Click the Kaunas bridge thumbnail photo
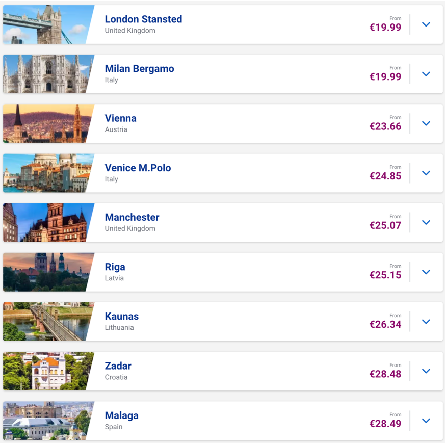446x443 pixels. [46, 322]
